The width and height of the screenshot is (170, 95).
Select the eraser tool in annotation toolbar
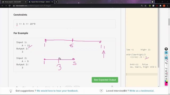pyautogui.click(x=166, y=63)
